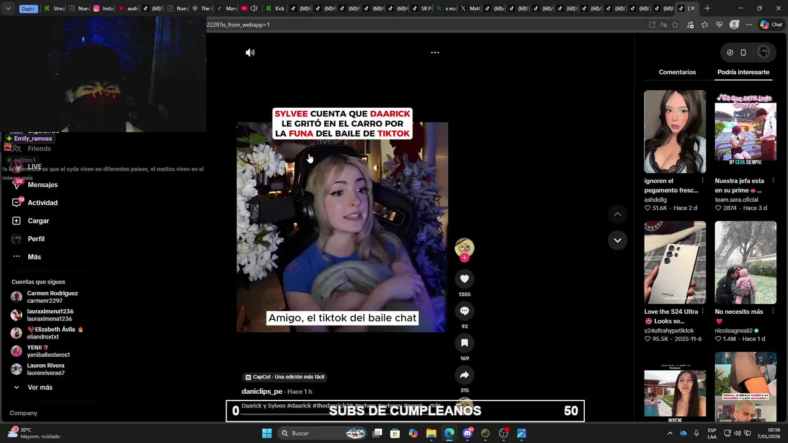This screenshot has width=788, height=443.
Task: Switch to the Podría interesarte tab
Action: coord(743,72)
